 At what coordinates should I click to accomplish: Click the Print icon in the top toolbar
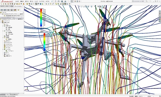click(65, 1)
